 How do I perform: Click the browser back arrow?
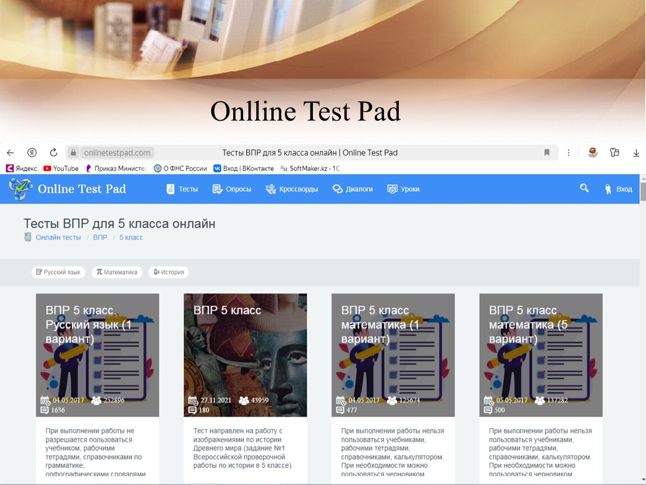[x=10, y=153]
